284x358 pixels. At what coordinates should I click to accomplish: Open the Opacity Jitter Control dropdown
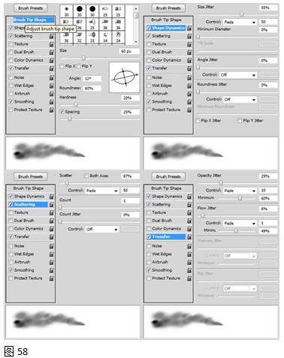[240, 191]
